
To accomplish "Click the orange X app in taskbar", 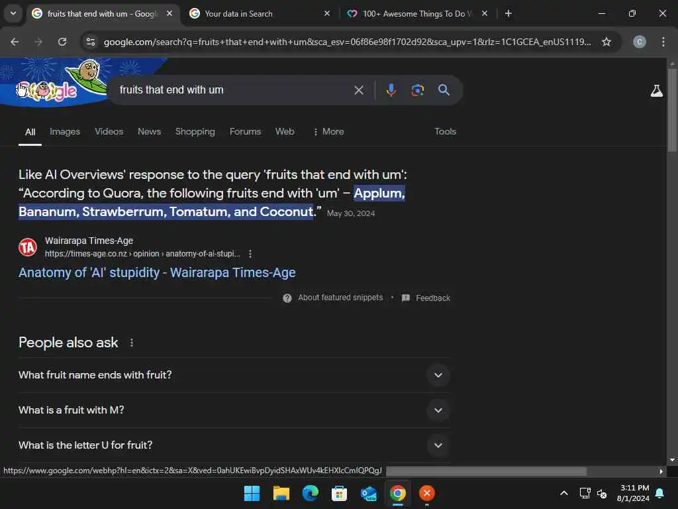I will coord(427,493).
